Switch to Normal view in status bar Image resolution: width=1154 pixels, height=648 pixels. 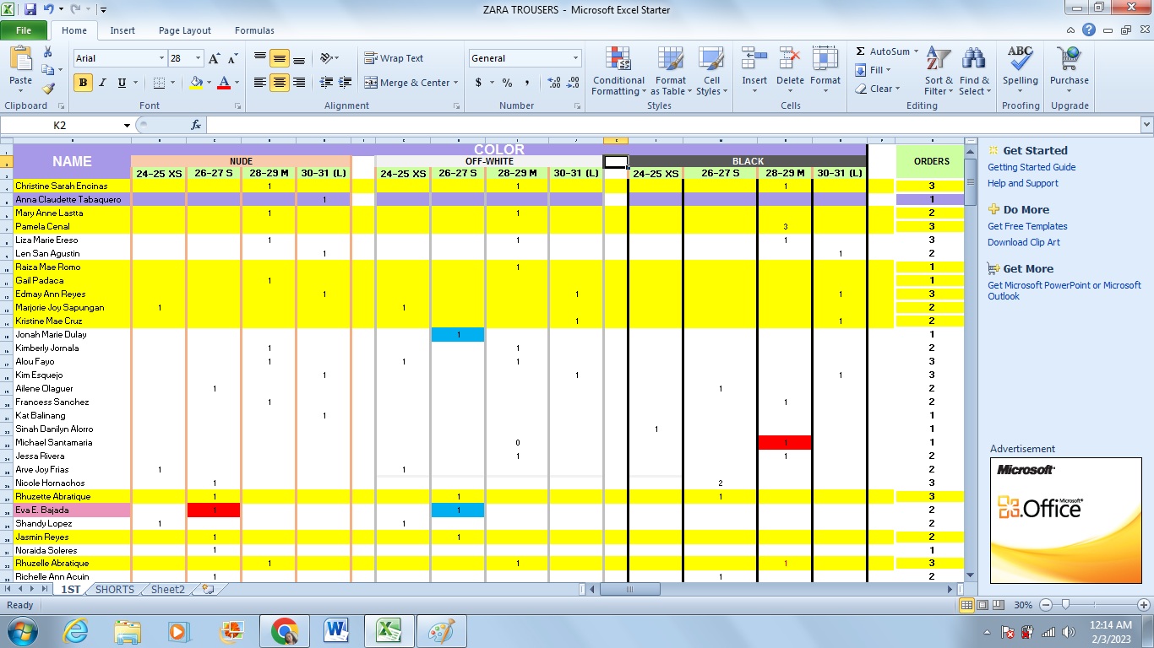pos(967,605)
